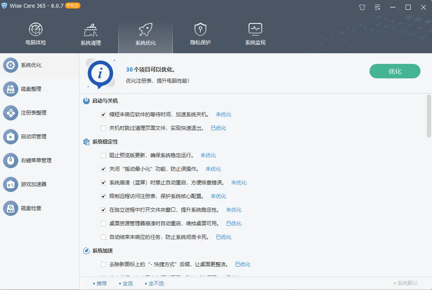Click the 注册表整理 sidebar icon

[x=11, y=113]
